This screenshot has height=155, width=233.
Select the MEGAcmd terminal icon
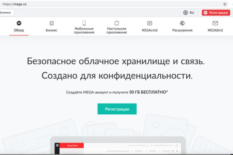[x=150, y=23]
